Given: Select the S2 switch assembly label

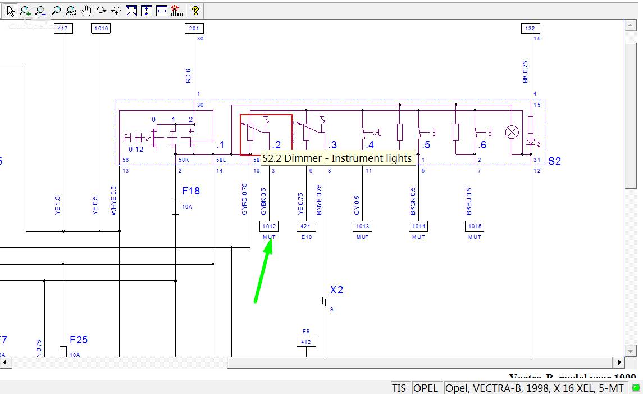Looking at the screenshot, I should click(554, 161).
